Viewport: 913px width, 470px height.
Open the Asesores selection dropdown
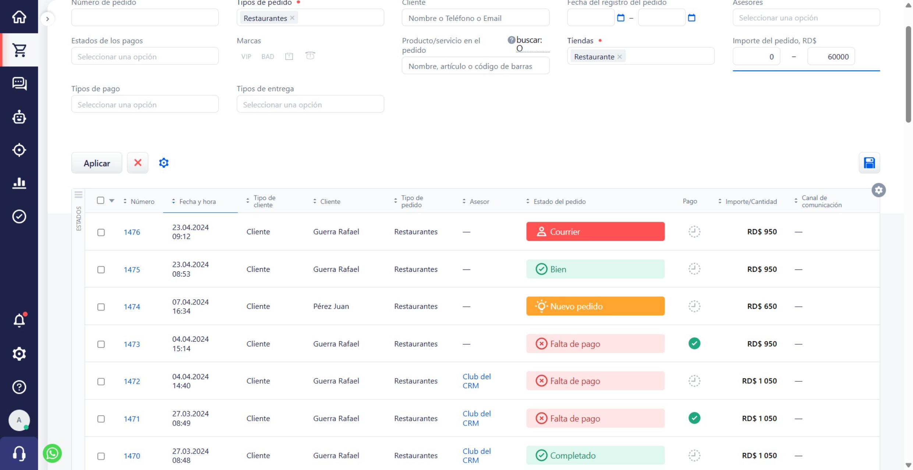point(806,18)
